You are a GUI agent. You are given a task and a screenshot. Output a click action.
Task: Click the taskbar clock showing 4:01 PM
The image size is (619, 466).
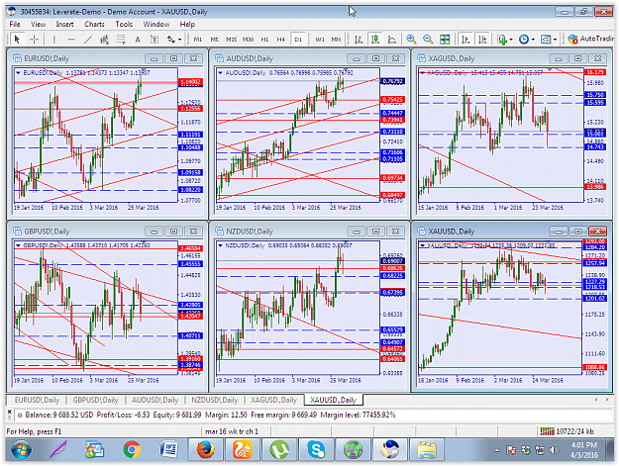[x=584, y=450]
